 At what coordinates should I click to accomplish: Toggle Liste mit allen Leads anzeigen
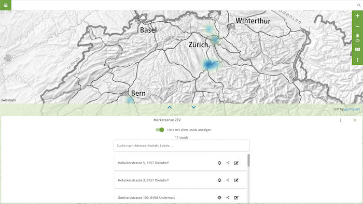[x=160, y=130]
